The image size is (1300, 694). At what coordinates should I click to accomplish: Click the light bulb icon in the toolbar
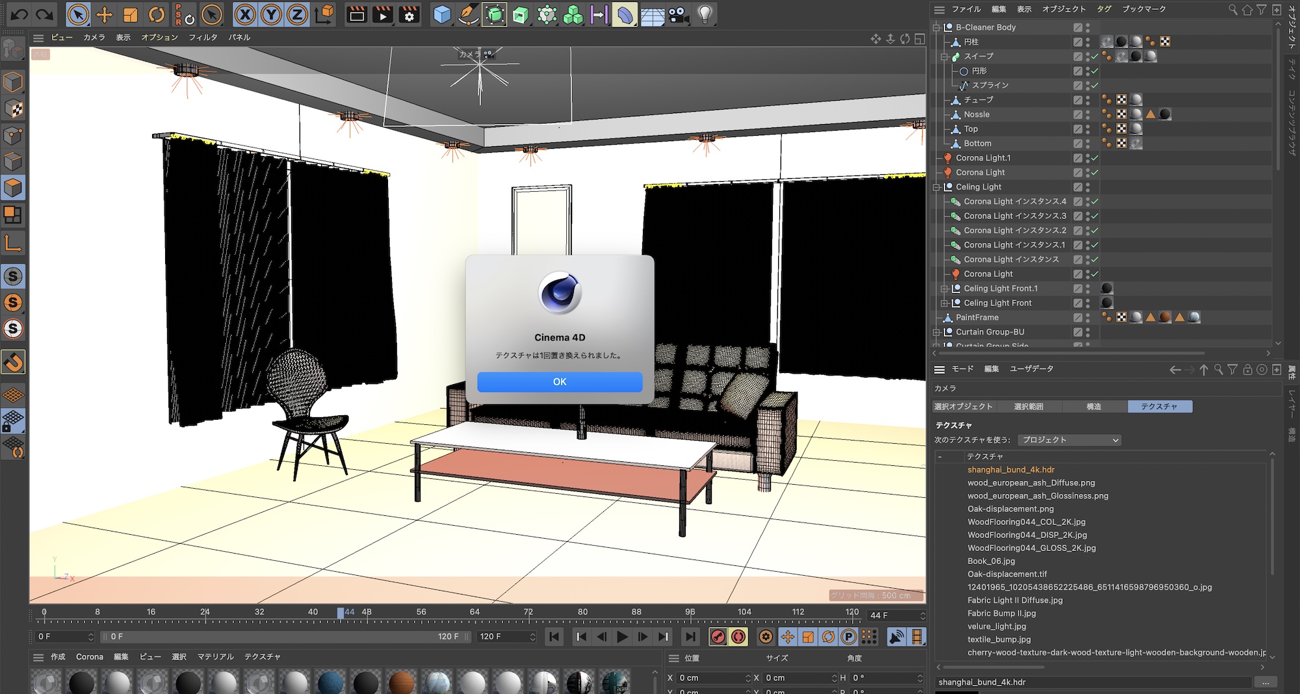pyautogui.click(x=705, y=14)
